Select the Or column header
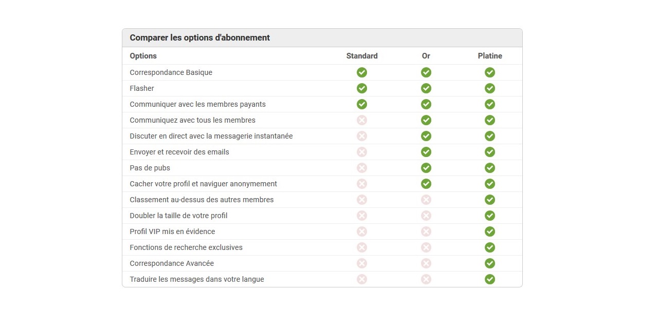 (426, 56)
